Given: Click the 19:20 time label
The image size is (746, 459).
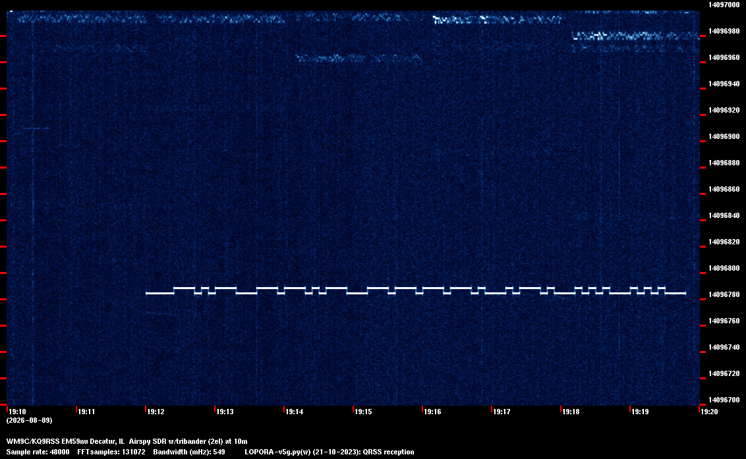Looking at the screenshot, I should click(709, 412).
